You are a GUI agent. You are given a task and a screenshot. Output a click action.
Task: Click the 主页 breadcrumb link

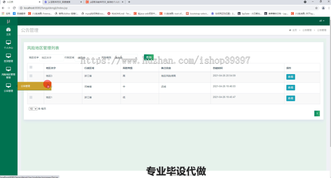[295, 30]
